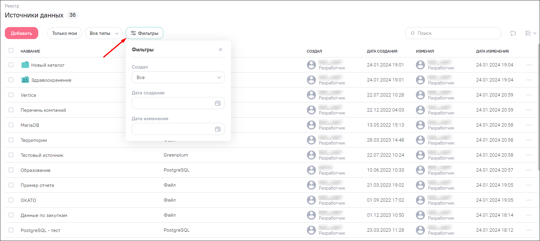Image resolution: width=540 pixels, height=241 pixels.
Task: Select all rows with header checkbox
Action: (x=11, y=50)
